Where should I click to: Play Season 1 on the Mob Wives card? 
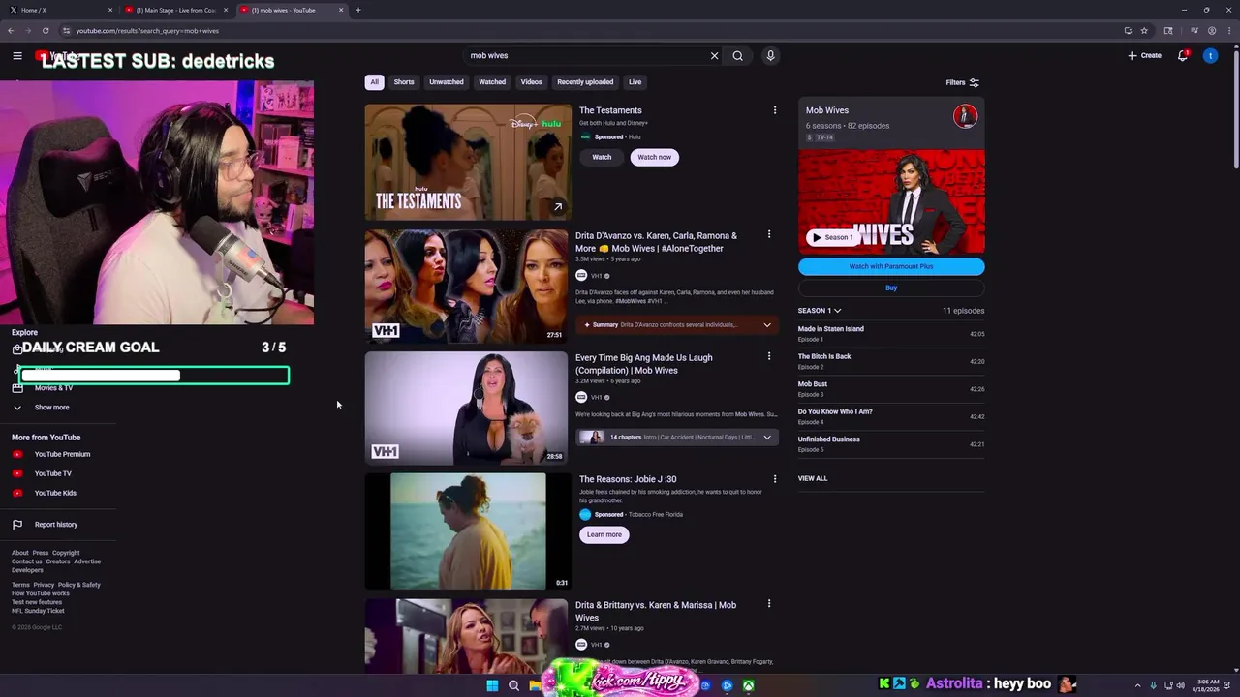click(833, 237)
